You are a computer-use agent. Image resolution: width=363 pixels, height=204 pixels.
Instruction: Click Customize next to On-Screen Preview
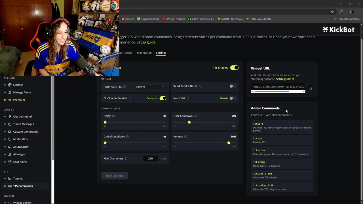point(152,98)
